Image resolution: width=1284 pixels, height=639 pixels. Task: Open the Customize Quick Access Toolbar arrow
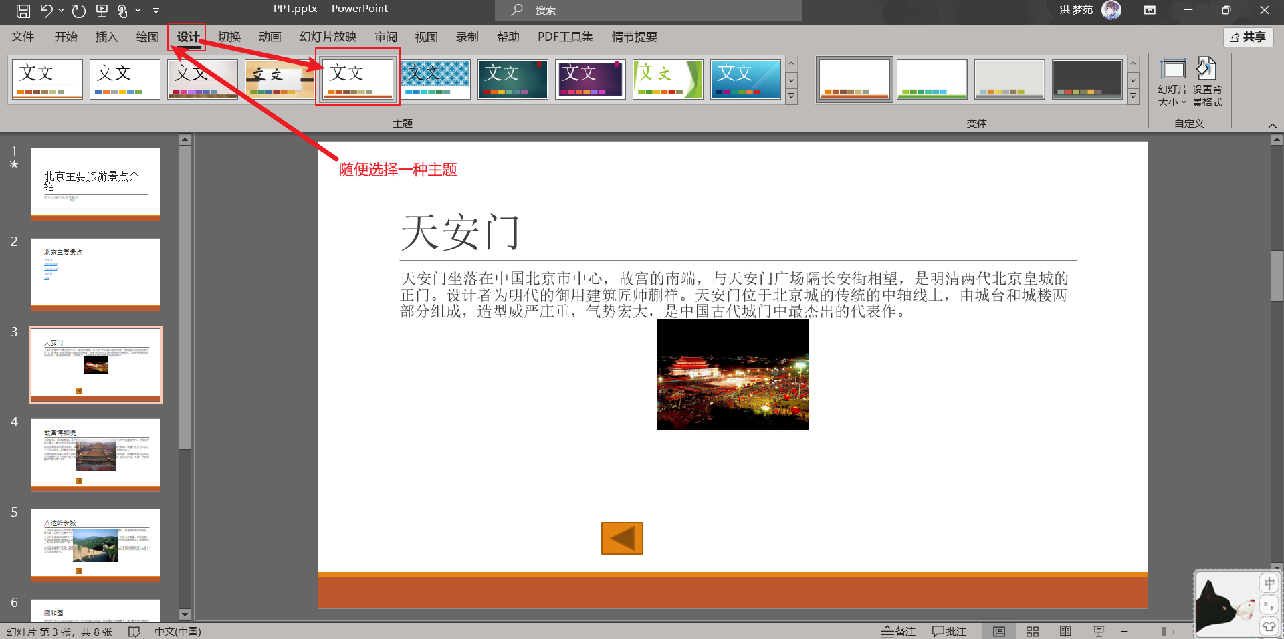(156, 11)
